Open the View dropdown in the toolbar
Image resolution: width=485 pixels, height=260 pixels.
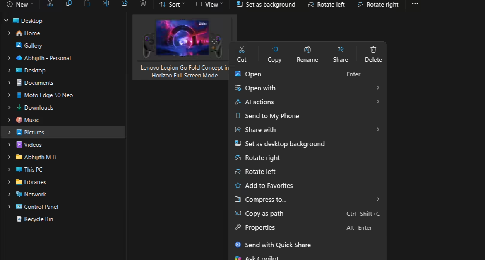(x=210, y=4)
